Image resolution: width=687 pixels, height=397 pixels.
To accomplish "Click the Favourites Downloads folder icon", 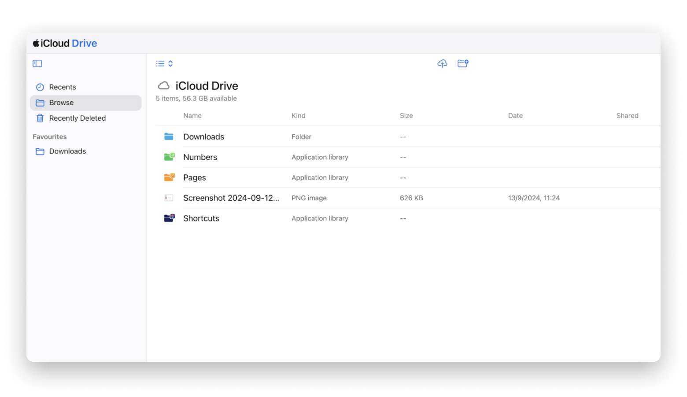I will tap(40, 151).
